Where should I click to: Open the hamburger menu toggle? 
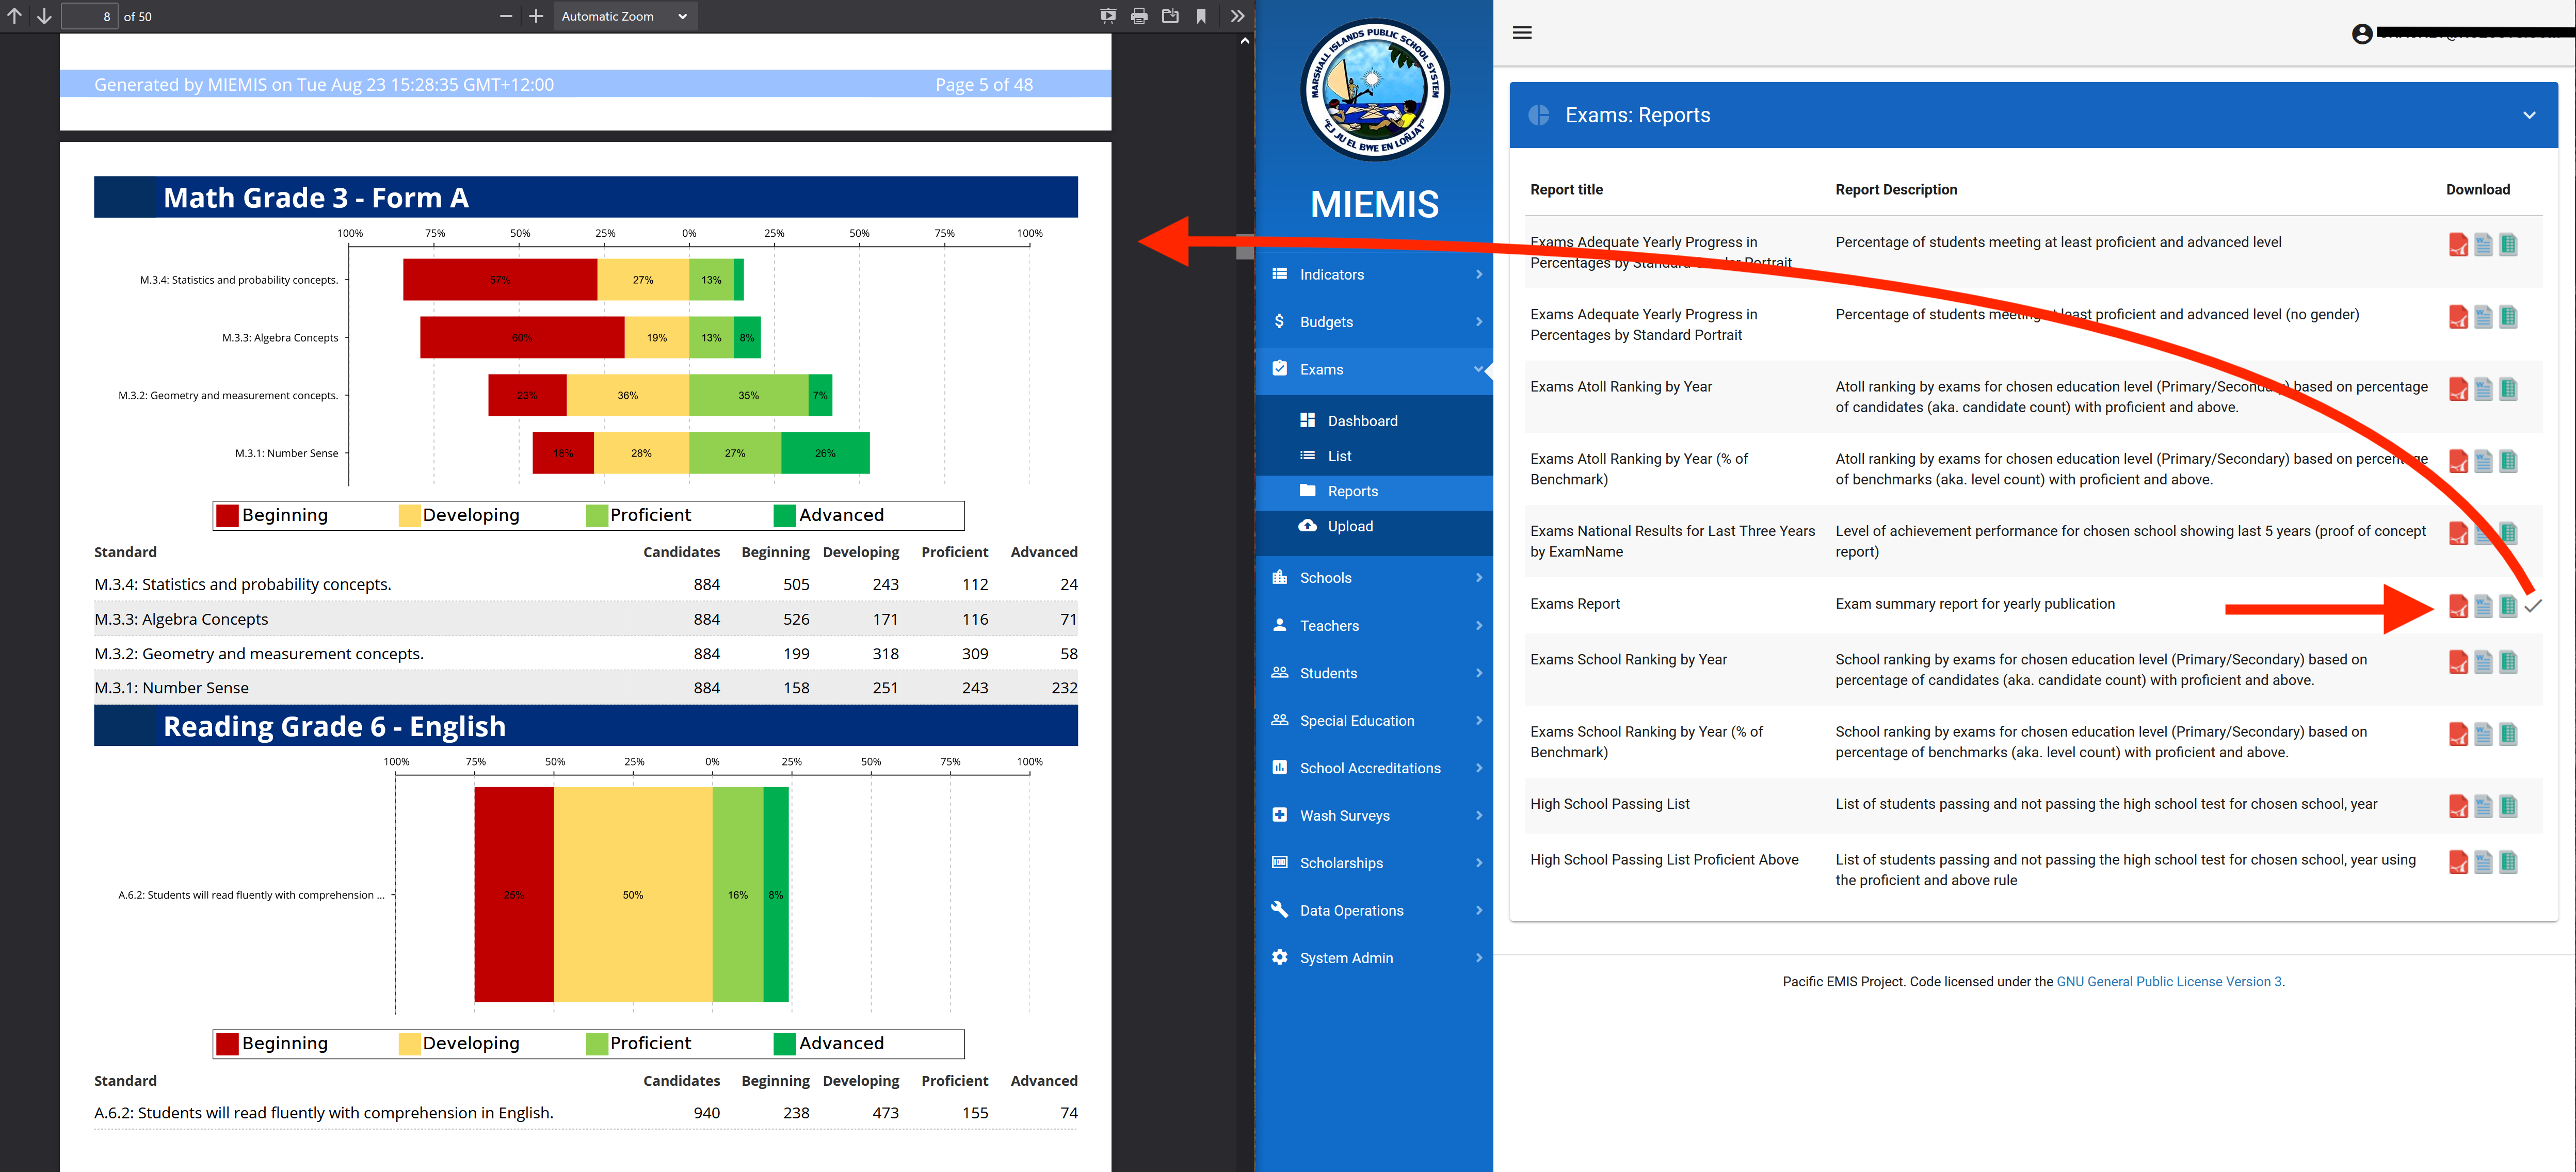point(1522,33)
